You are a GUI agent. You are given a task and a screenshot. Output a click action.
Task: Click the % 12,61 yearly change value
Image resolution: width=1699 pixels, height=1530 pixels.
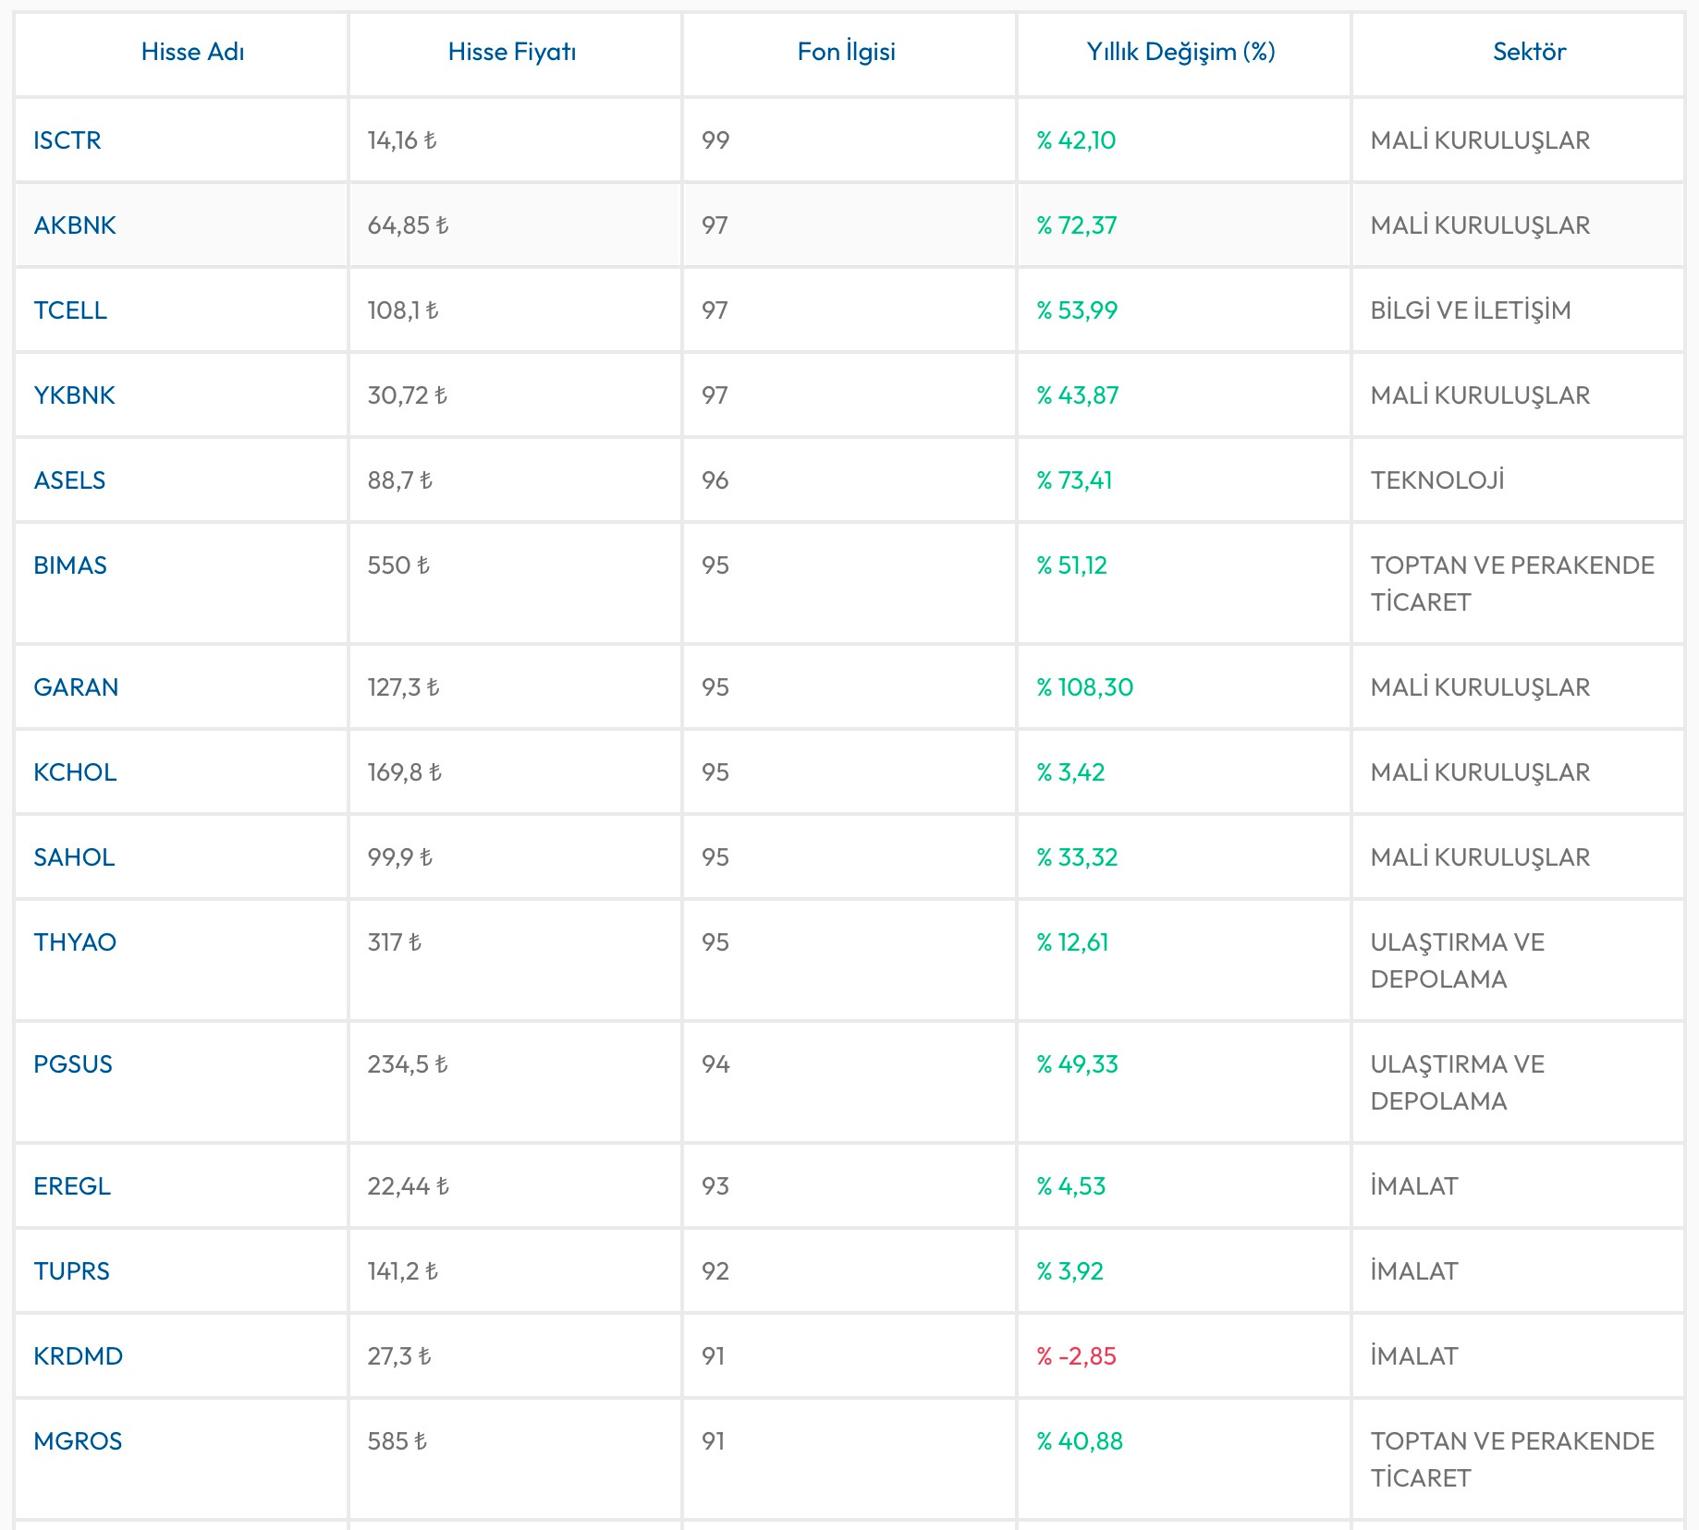(x=1072, y=942)
